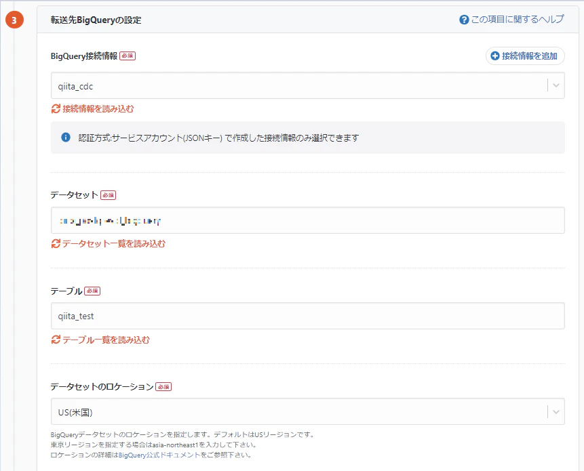Image resolution: width=584 pixels, height=471 pixels.
Task: Click the question mark help icon
Action: coord(464,20)
